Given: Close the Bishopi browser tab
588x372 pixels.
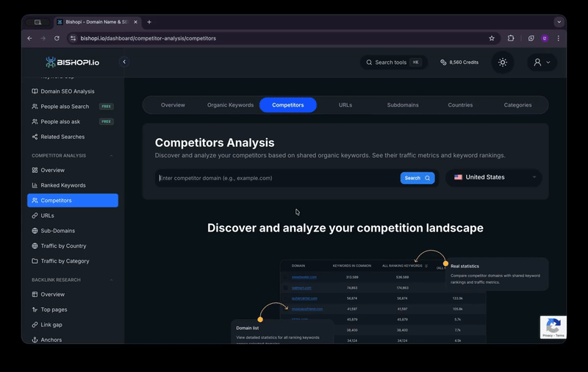Looking at the screenshot, I should pos(135,22).
